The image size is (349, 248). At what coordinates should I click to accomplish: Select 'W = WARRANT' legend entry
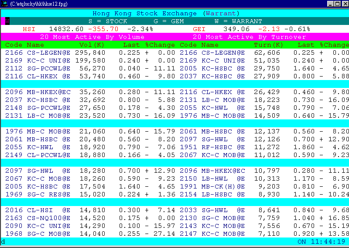click(x=238, y=21)
